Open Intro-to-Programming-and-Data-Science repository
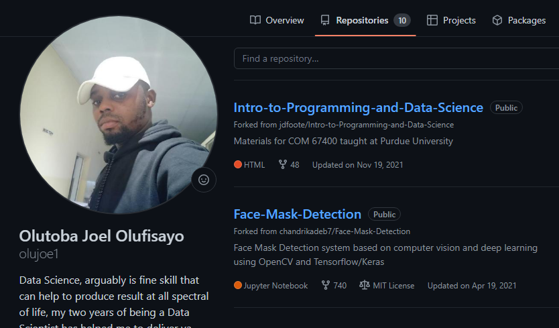 point(358,107)
